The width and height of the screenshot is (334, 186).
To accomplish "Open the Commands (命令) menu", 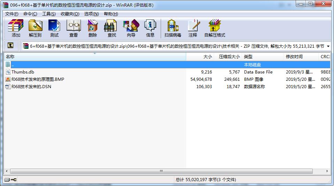I will pos(30,14).
